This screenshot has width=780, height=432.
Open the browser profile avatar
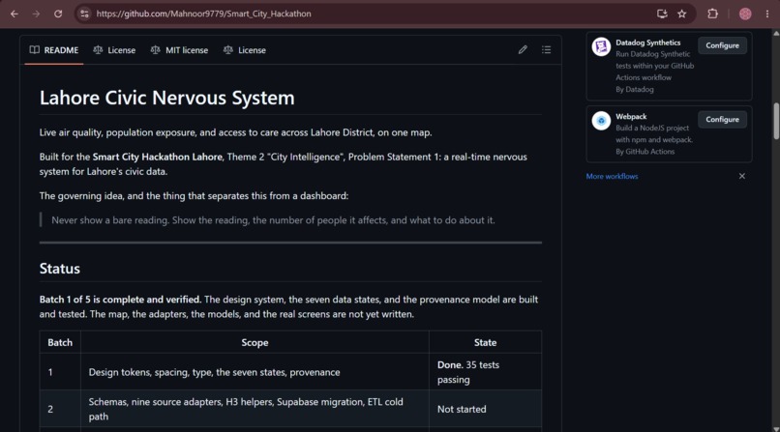click(x=745, y=14)
